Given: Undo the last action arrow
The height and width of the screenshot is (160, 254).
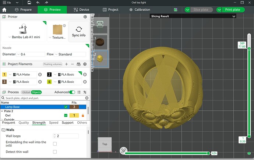Looking at the screenshot, I should pyautogui.click(x=38, y=3).
